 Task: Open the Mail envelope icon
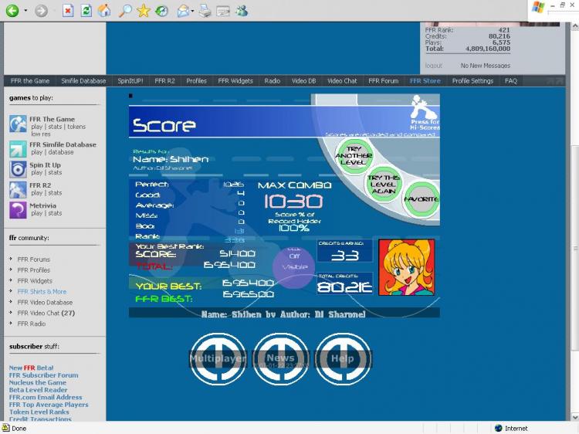click(x=183, y=11)
